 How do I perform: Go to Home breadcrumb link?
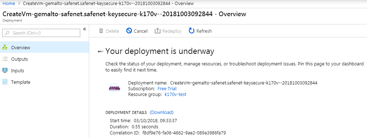point(9,4)
